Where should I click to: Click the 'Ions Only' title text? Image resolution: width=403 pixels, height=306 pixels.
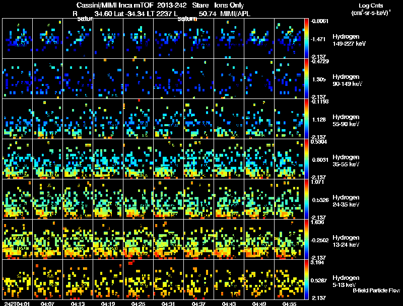229,6
